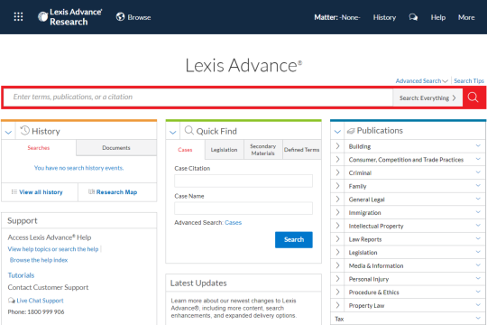Open the Family row dropdown chevron
487x325 pixels.
[x=478, y=186]
